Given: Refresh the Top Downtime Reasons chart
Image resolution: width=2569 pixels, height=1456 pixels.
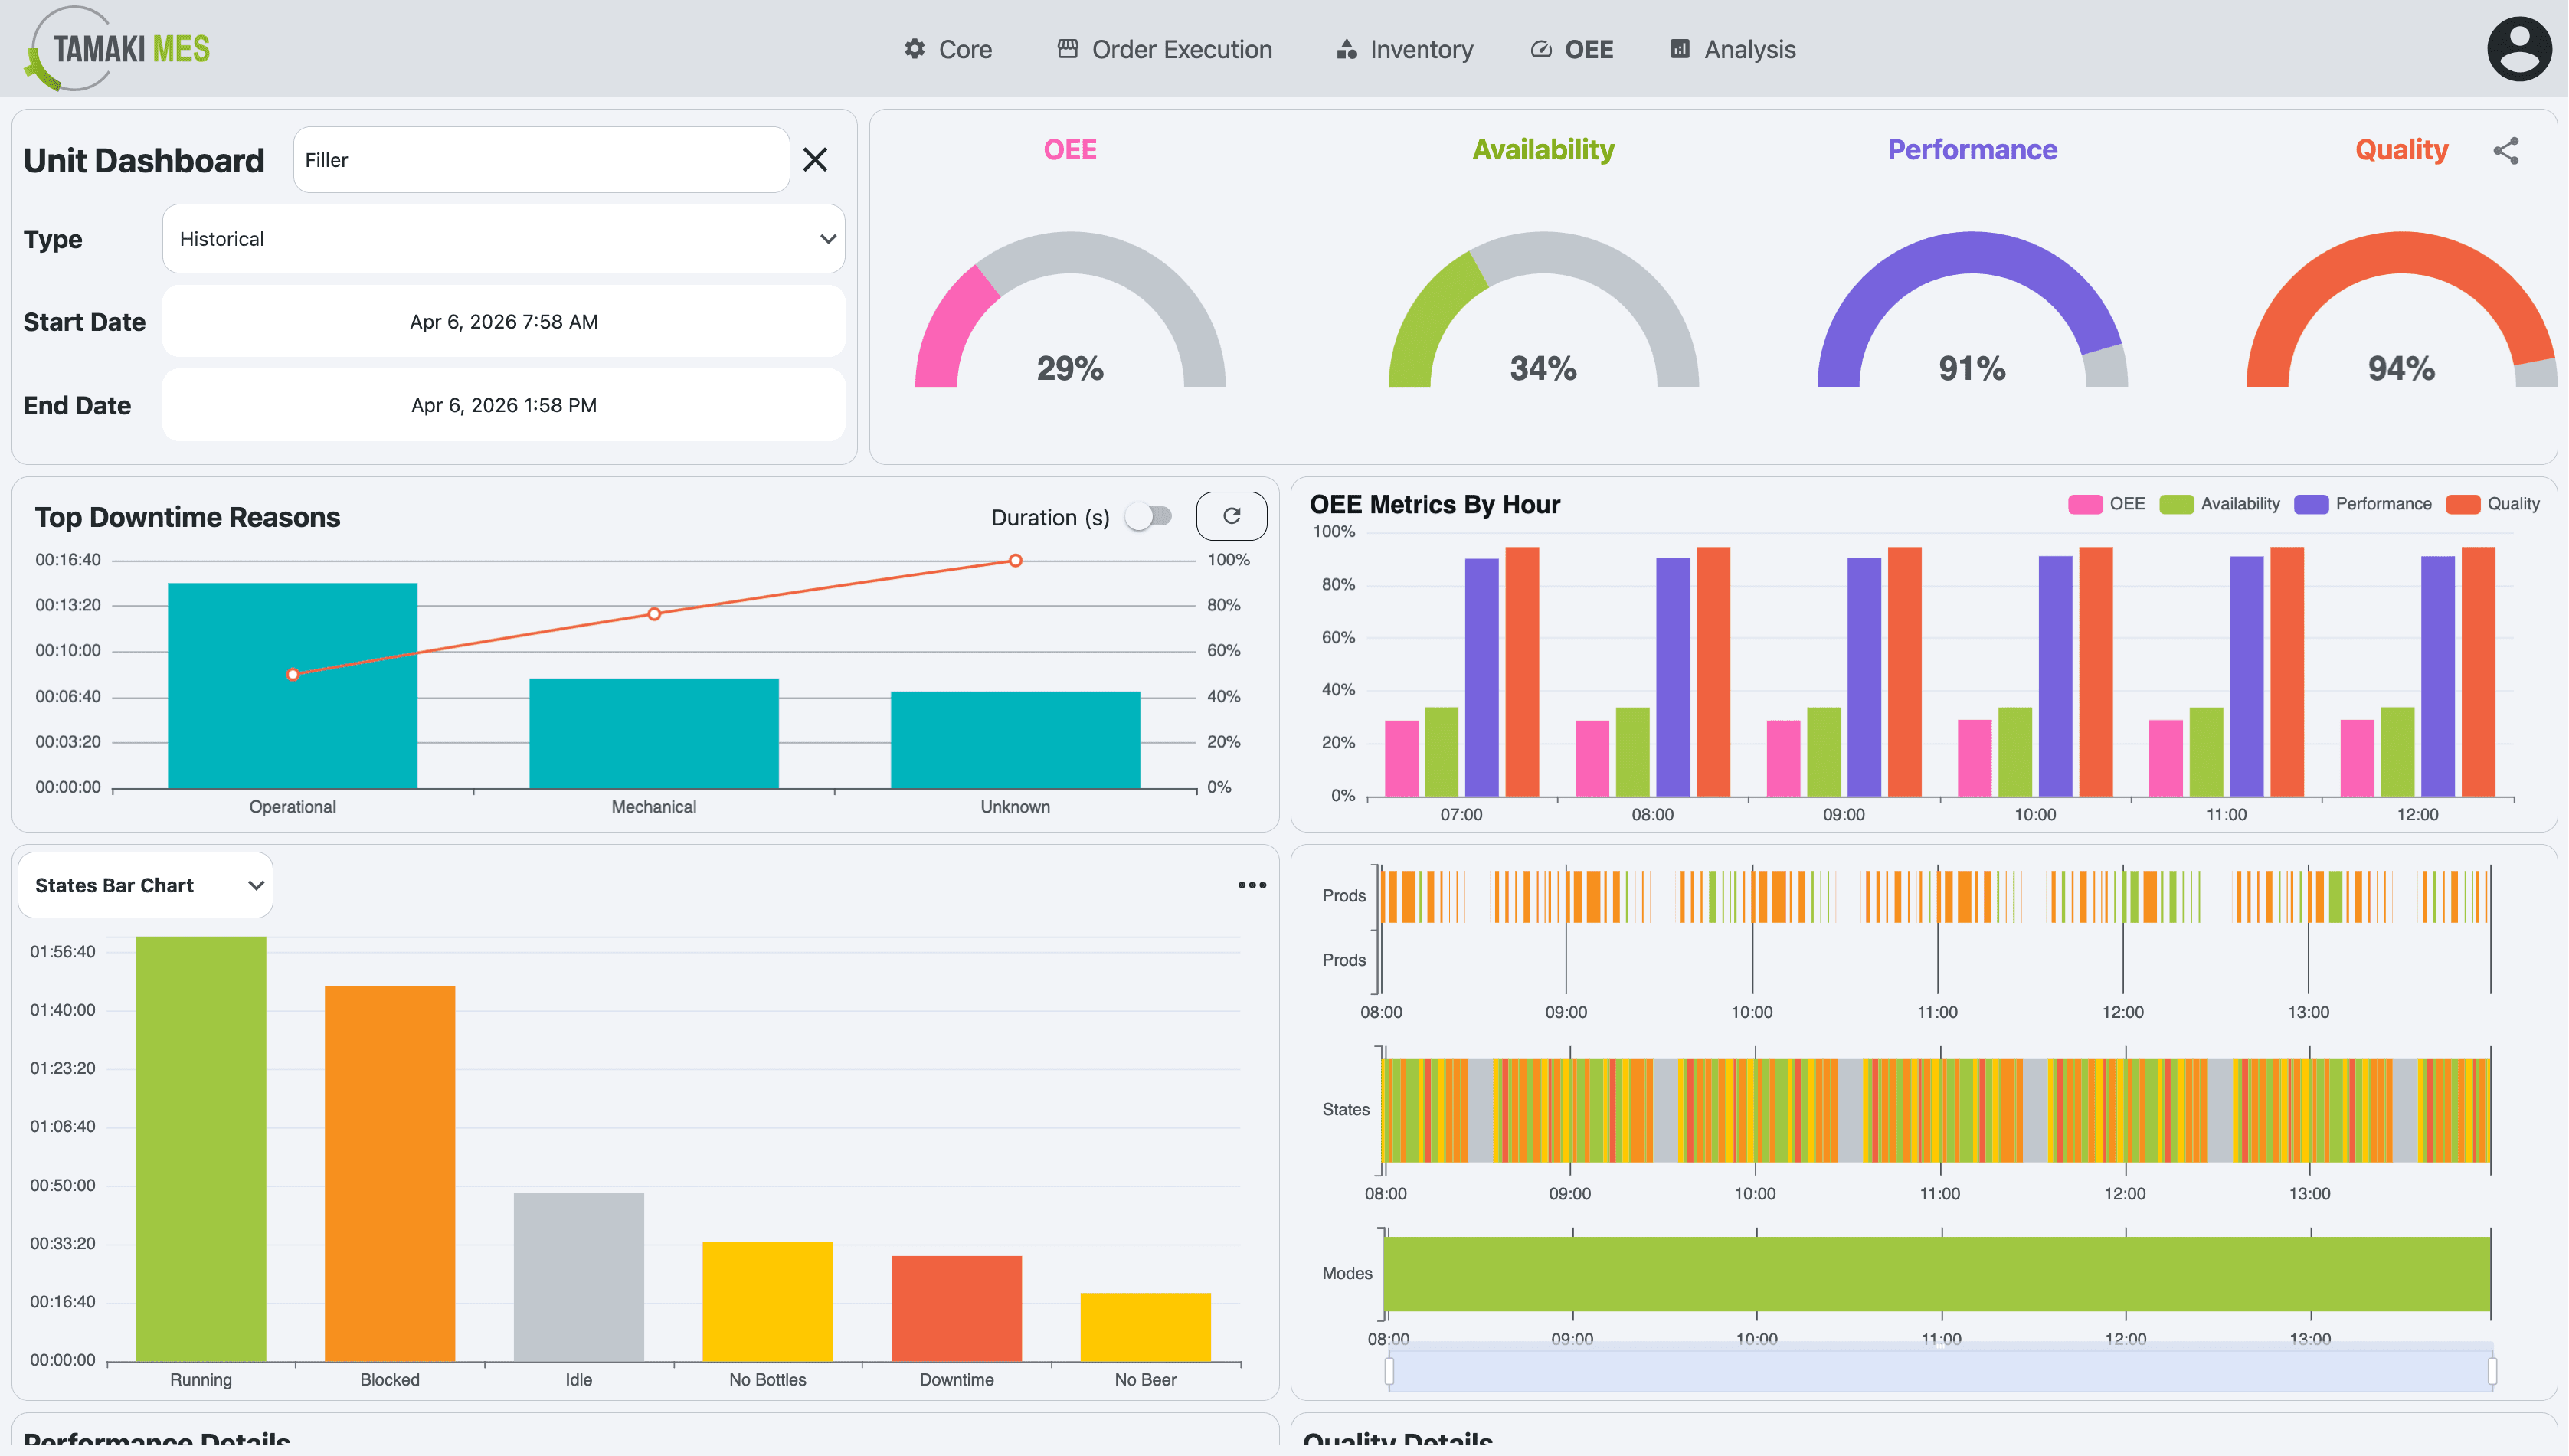Looking at the screenshot, I should click(1231, 516).
